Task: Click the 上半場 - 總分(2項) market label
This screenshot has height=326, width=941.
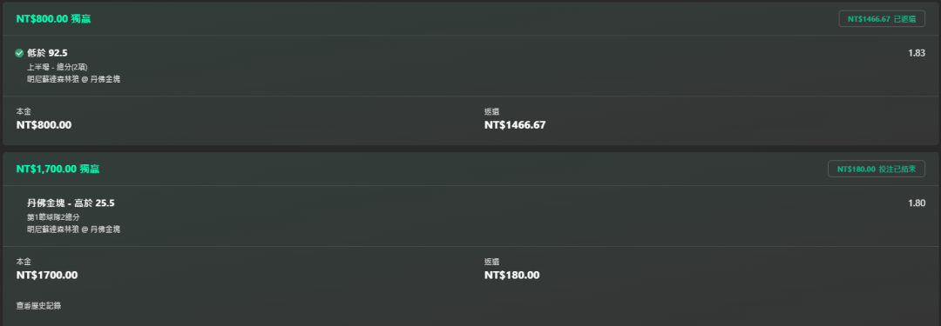Action: click(x=58, y=67)
